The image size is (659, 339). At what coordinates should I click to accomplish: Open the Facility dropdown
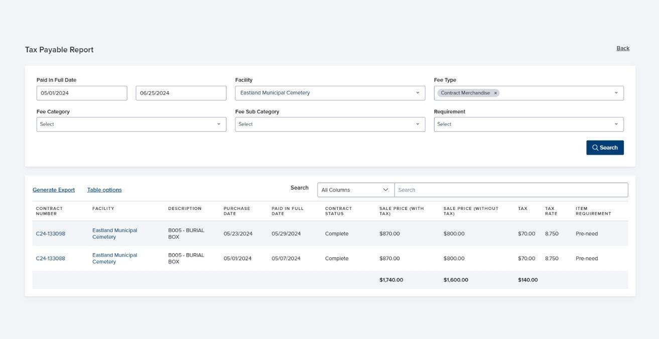pyautogui.click(x=330, y=93)
